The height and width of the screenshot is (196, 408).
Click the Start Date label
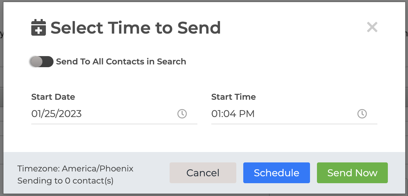53,97
